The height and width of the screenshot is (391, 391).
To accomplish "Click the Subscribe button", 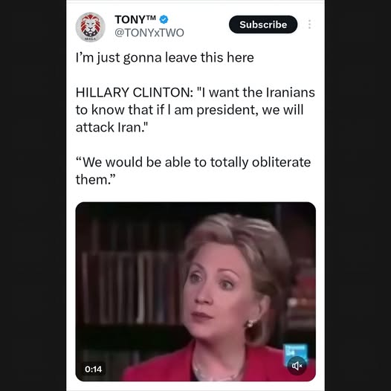I will 263,25.
